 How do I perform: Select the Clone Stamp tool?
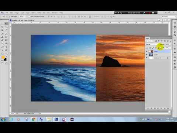tap(2, 37)
